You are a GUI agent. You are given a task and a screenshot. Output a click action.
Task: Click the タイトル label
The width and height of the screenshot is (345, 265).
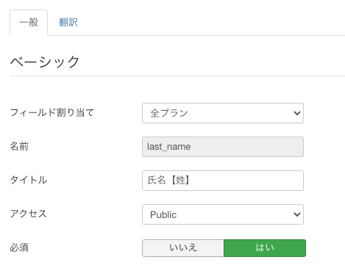(29, 180)
